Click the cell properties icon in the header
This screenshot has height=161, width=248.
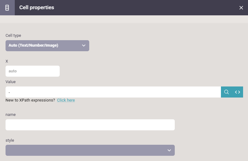pos(7,8)
